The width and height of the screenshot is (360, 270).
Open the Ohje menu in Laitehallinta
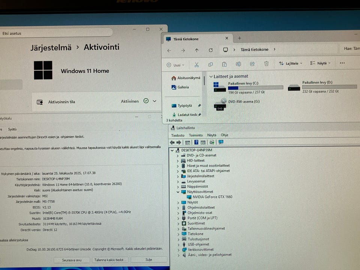pos(225,135)
